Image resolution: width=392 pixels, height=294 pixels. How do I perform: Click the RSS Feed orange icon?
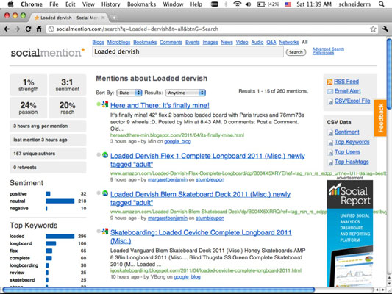coord(329,82)
